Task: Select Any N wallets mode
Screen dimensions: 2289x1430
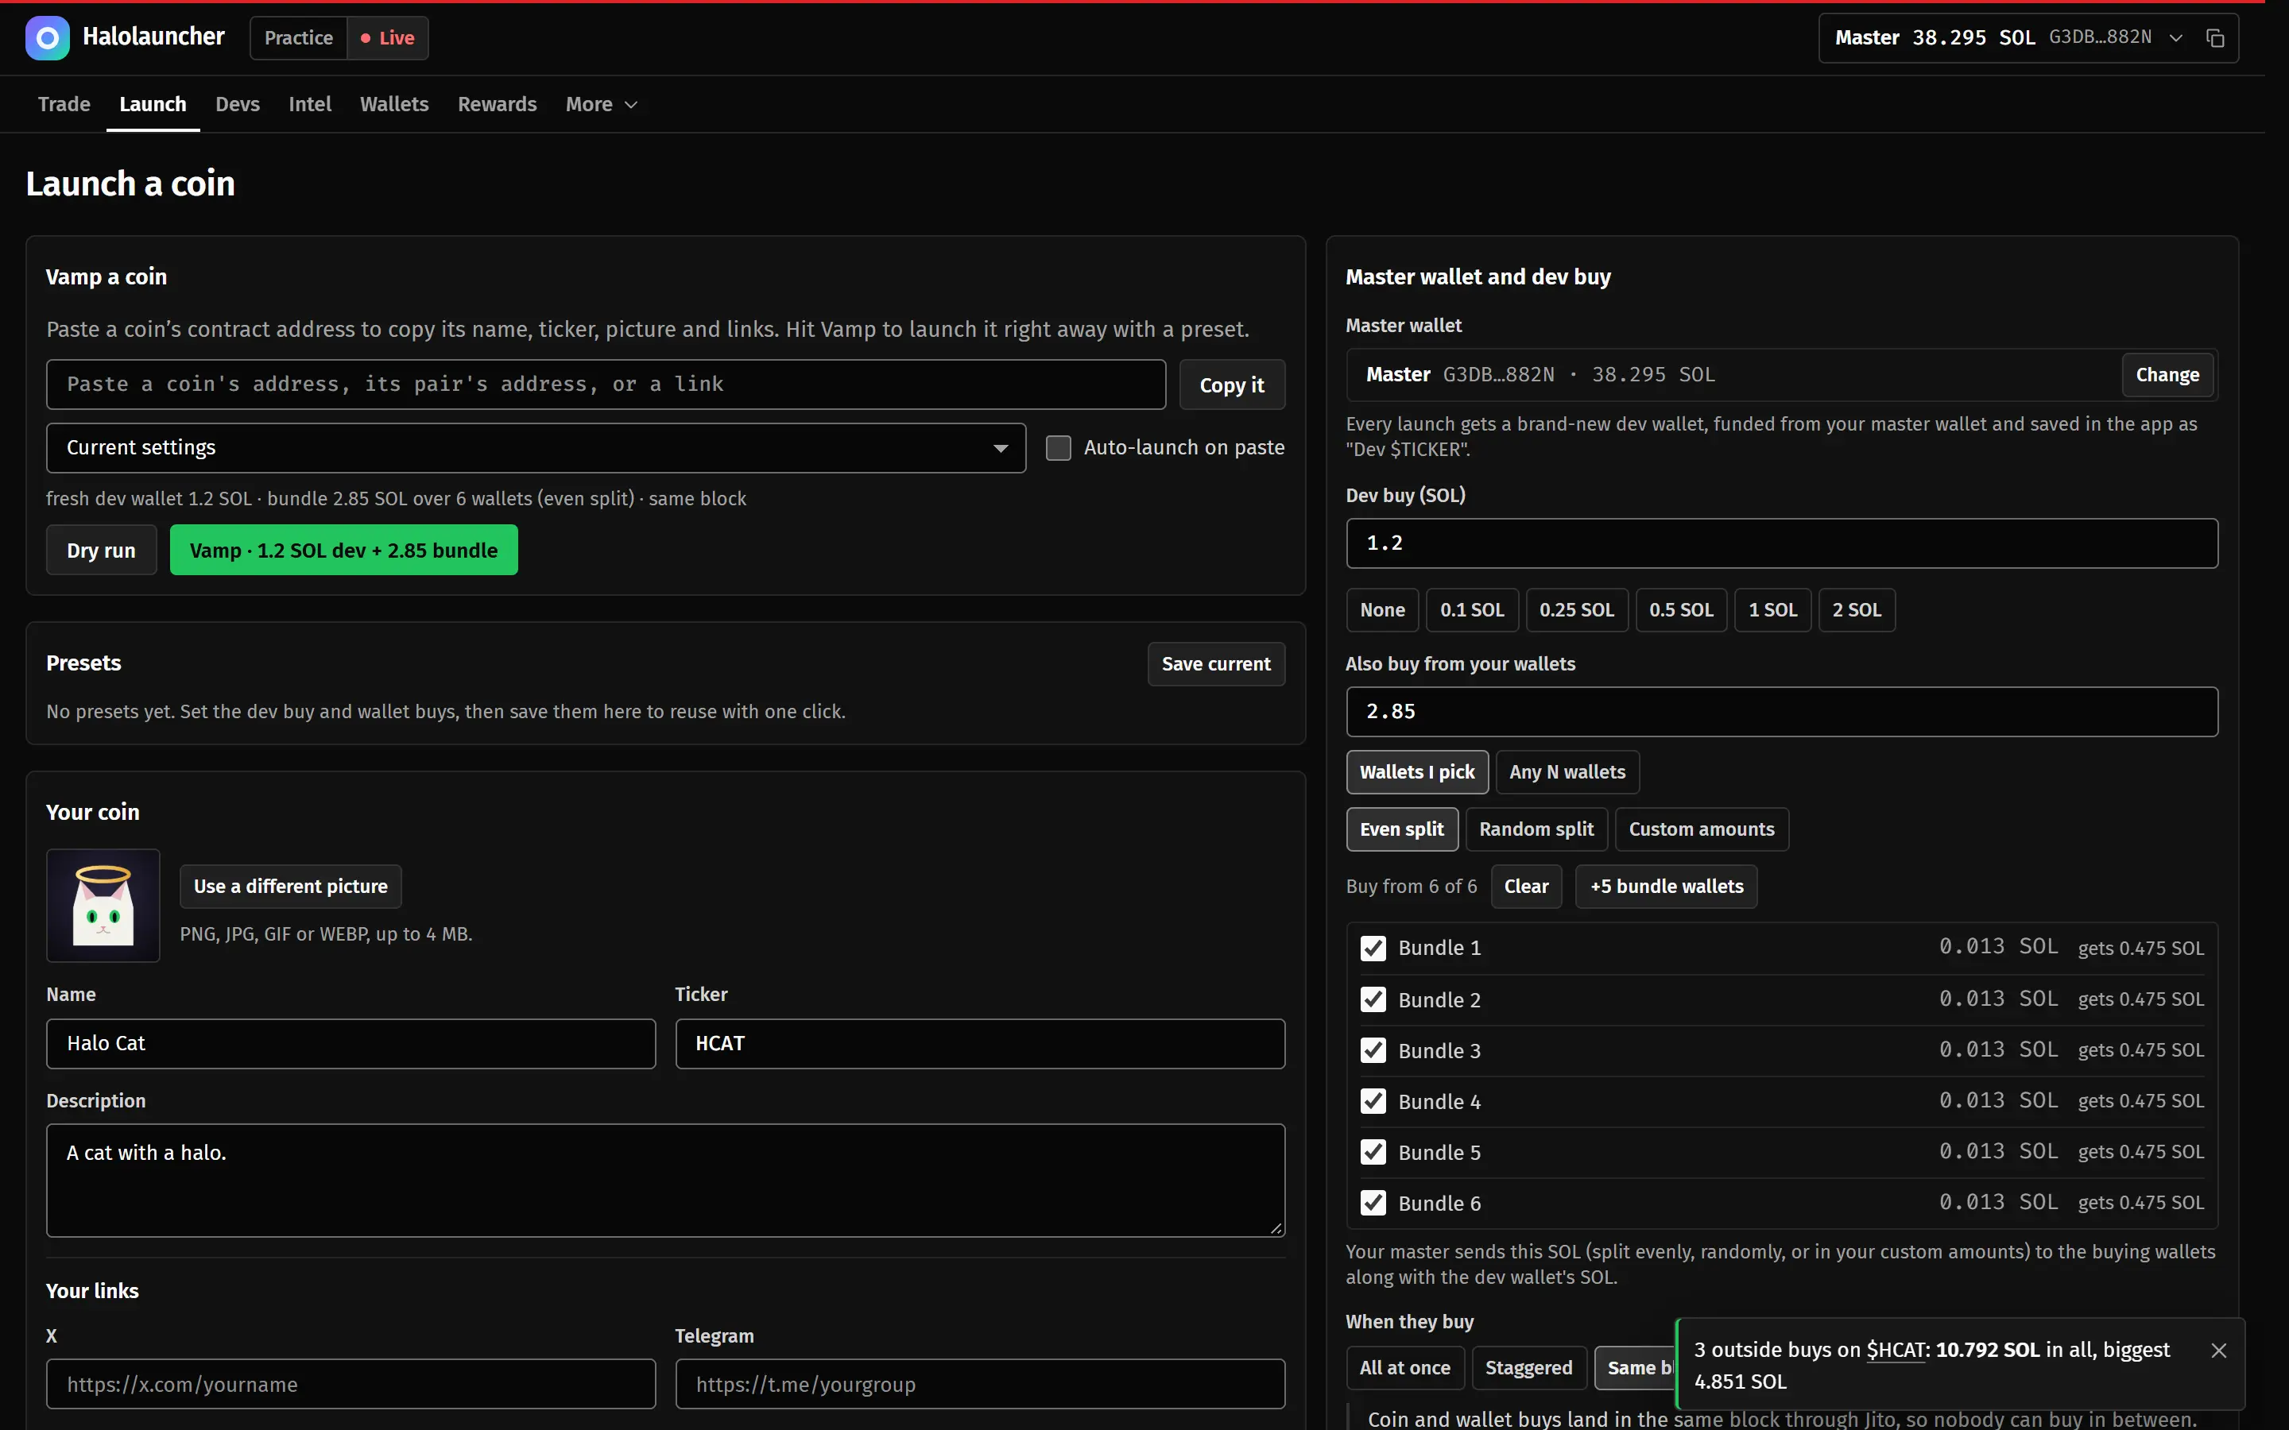Action: [x=1567, y=773]
